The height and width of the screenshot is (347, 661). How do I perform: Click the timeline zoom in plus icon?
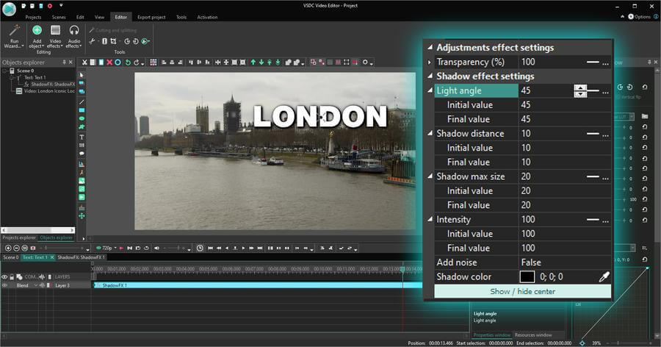coord(8,248)
